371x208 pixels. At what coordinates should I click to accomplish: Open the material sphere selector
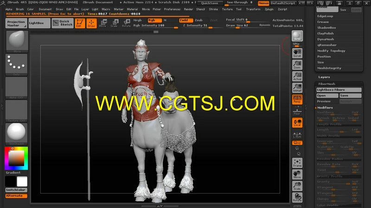click(x=17, y=134)
